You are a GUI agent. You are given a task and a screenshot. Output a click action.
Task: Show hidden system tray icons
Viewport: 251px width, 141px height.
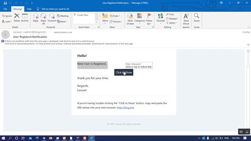pos(199,138)
